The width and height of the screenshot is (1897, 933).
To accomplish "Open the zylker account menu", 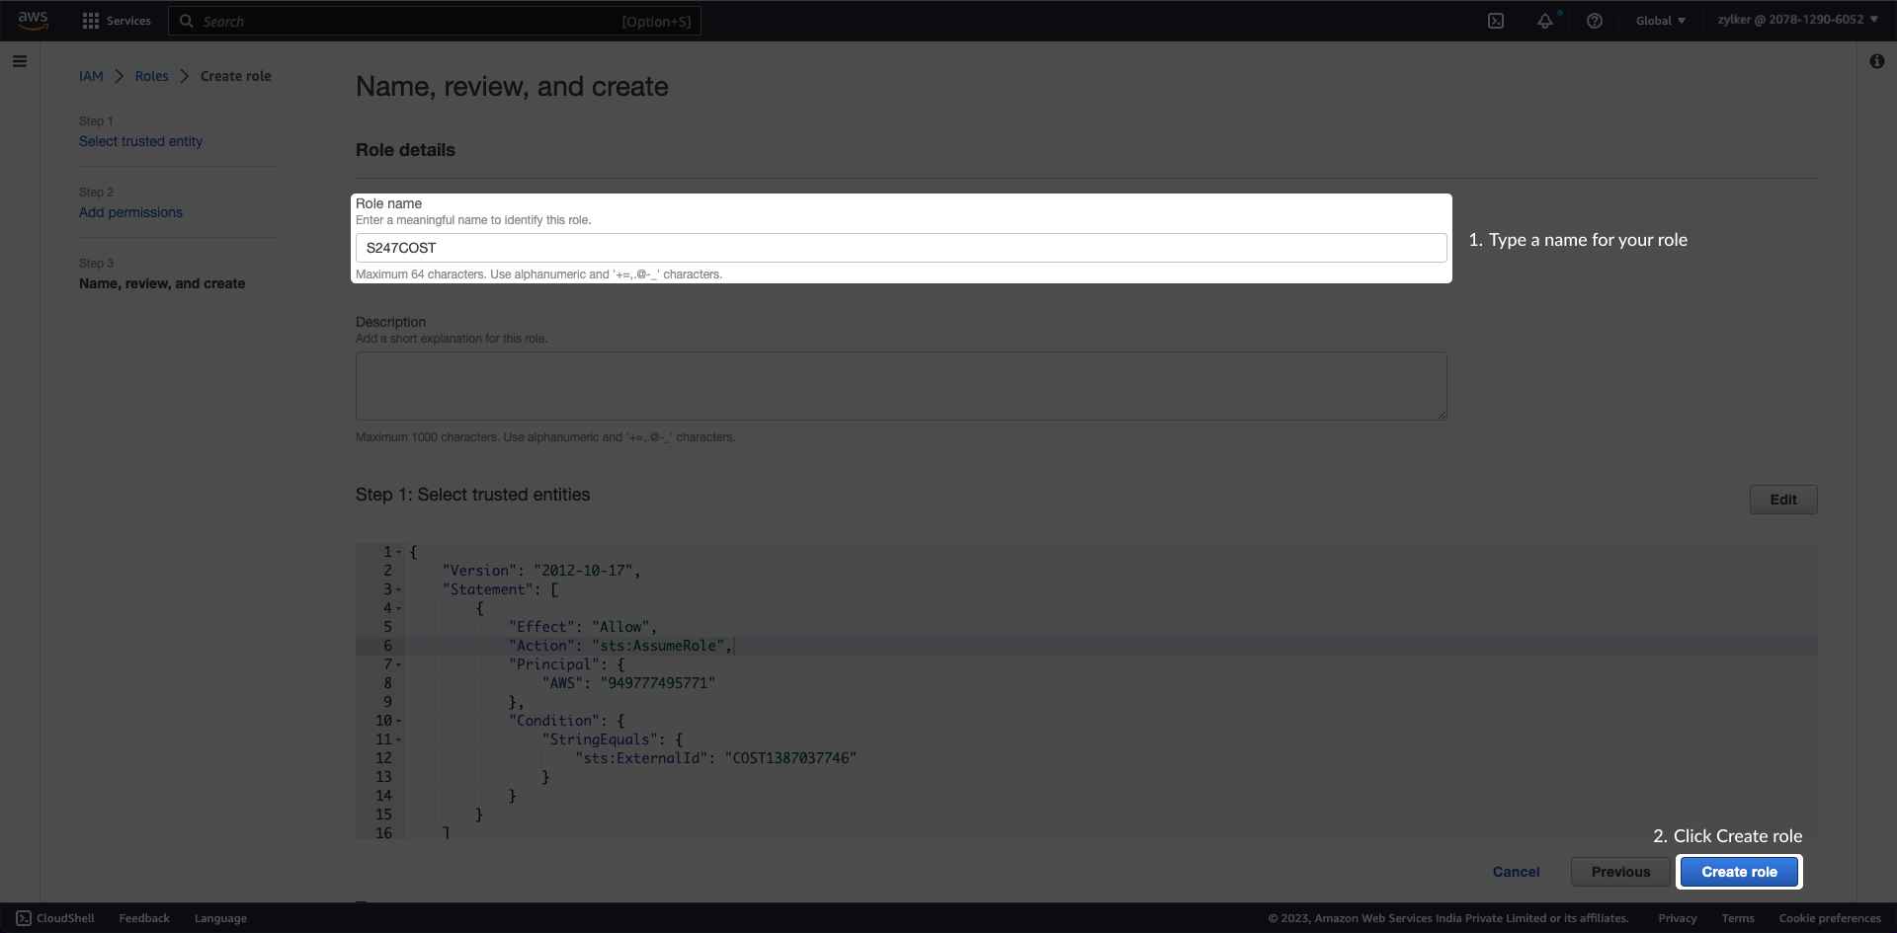I will point(1797,20).
